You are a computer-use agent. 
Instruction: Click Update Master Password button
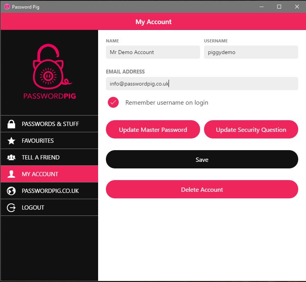click(153, 130)
